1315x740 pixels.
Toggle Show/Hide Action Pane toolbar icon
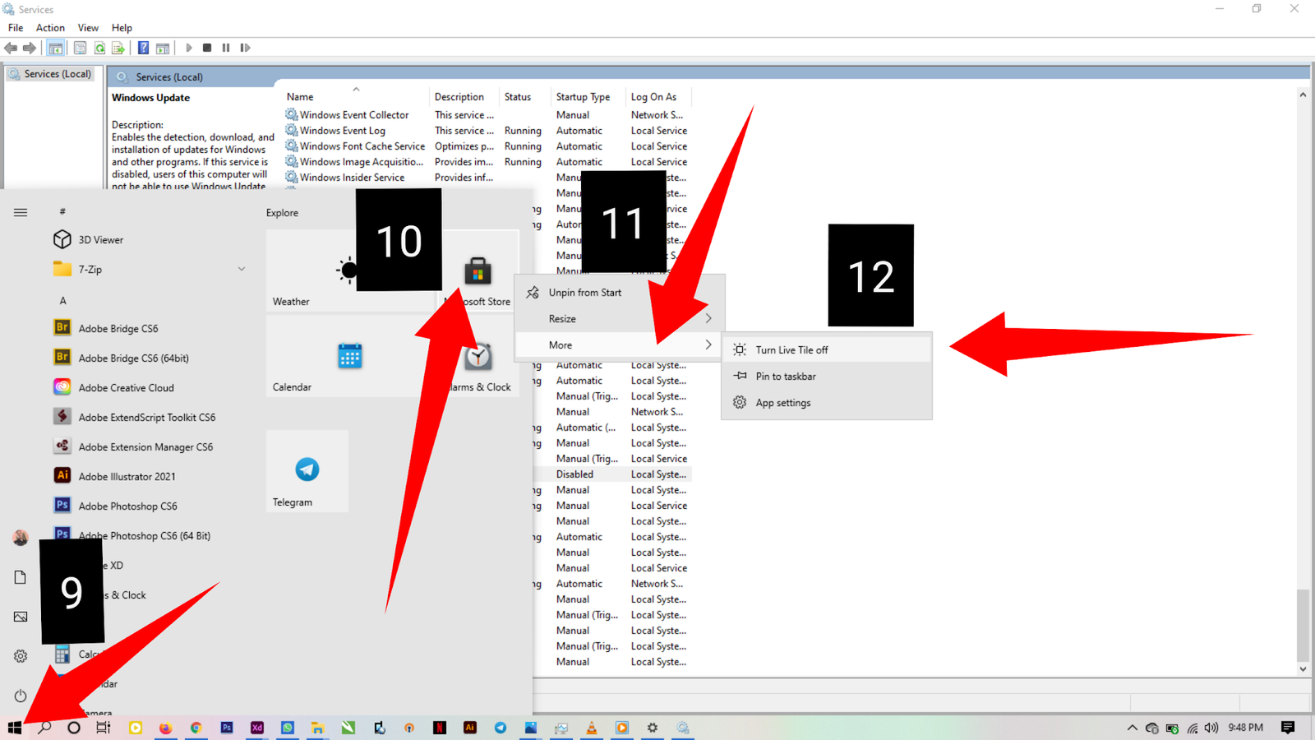163,48
